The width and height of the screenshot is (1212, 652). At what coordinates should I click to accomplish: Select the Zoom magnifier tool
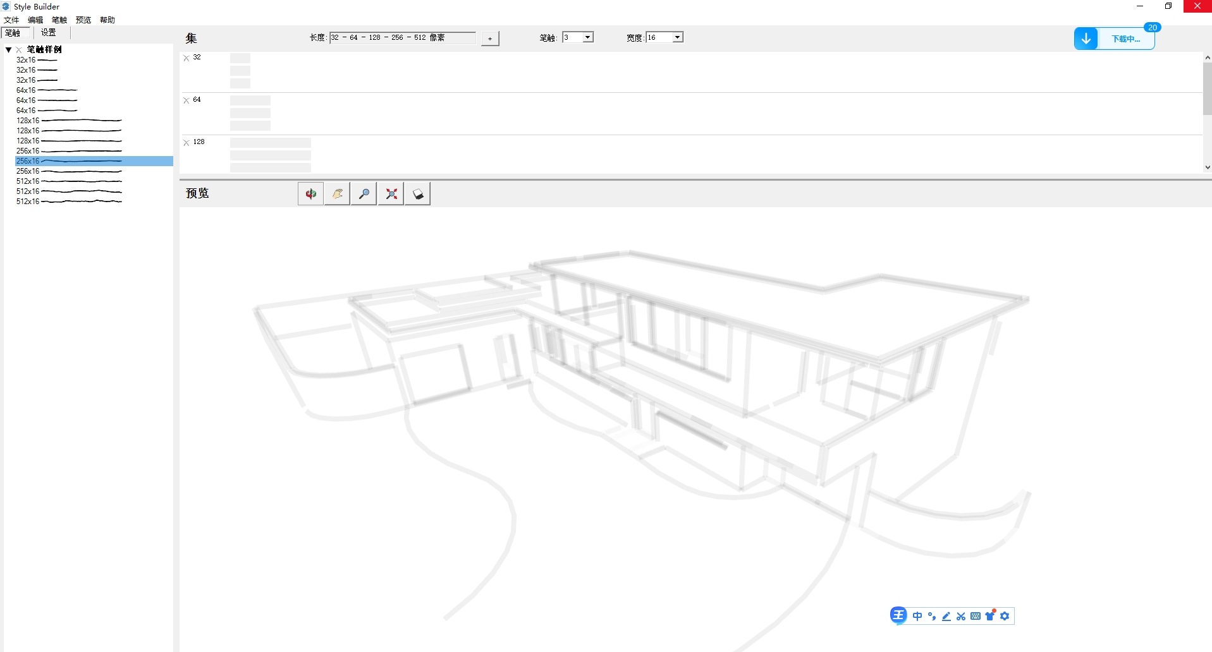point(364,194)
